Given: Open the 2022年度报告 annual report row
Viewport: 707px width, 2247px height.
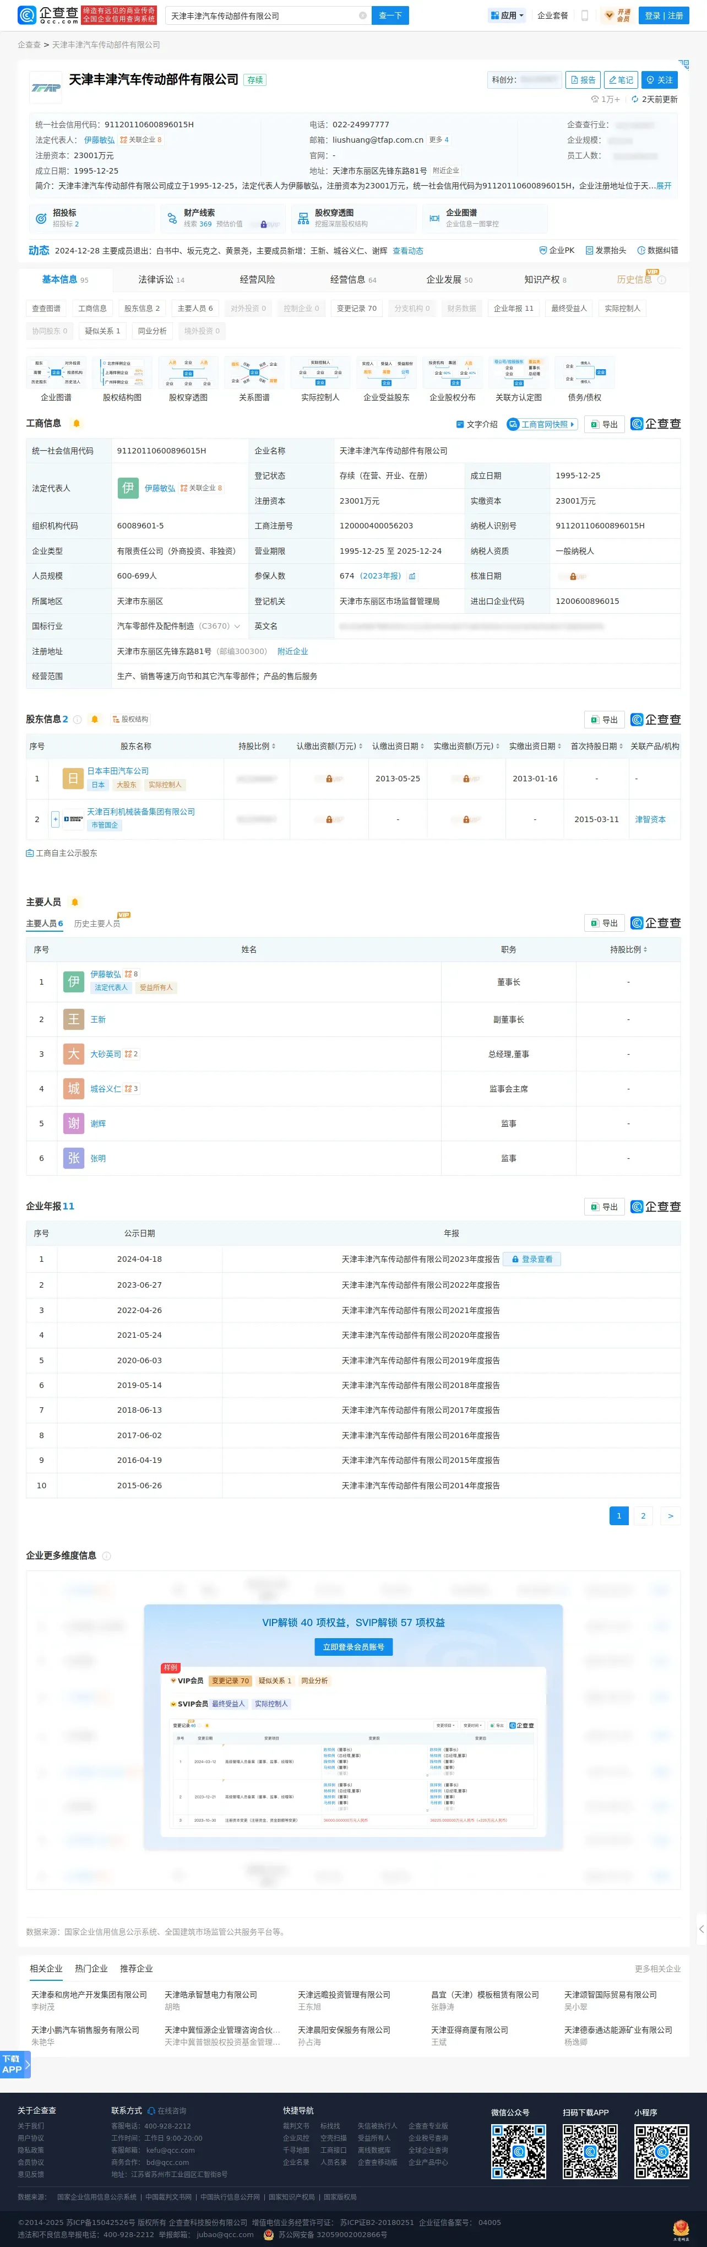Looking at the screenshot, I should 420,1285.
